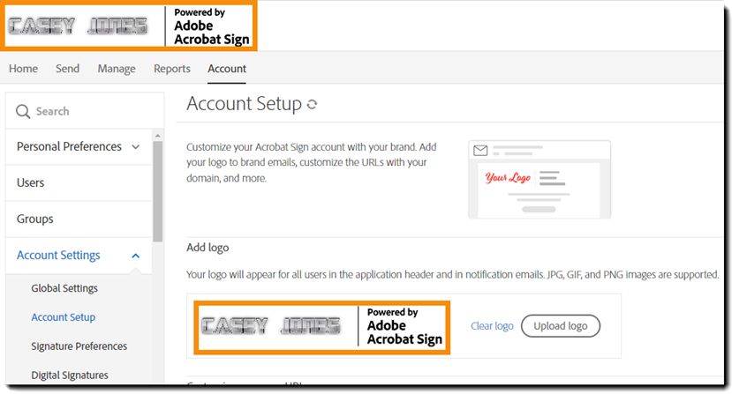Select Signature Preferences in the sidebar

point(79,346)
